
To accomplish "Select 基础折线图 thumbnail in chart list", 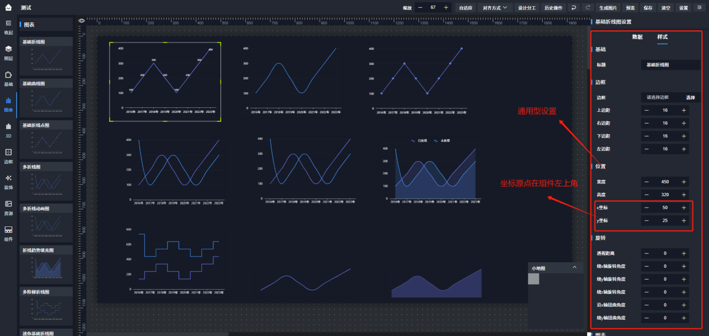I will point(46,56).
